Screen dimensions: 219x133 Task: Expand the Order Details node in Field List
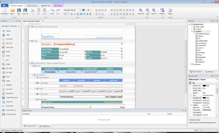point(192,27)
